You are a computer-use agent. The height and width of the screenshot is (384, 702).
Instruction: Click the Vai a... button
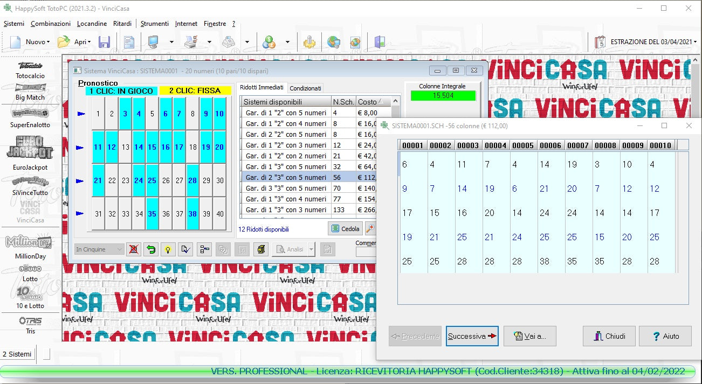pos(530,336)
